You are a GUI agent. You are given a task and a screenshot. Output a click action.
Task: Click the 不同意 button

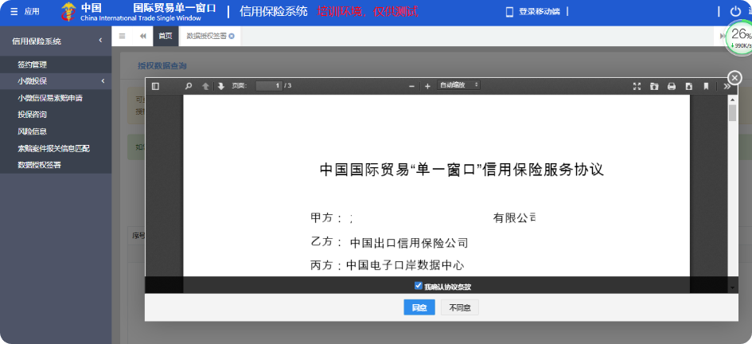coord(459,307)
